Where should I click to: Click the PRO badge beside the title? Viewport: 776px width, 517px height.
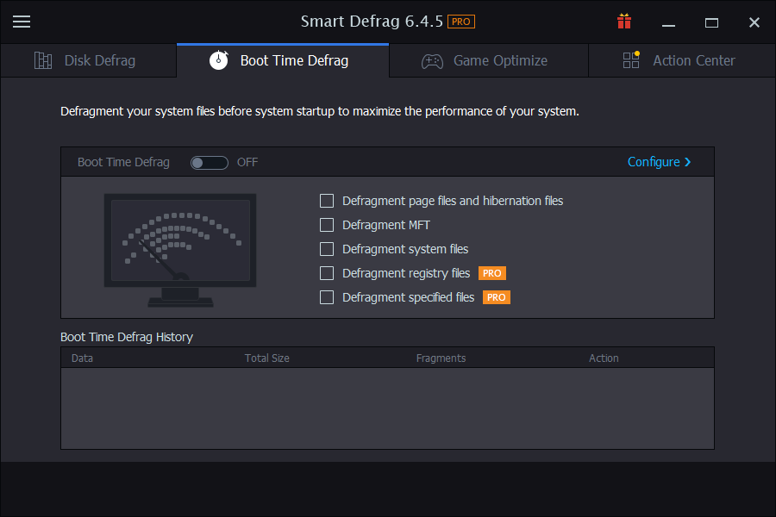pyautogui.click(x=461, y=22)
